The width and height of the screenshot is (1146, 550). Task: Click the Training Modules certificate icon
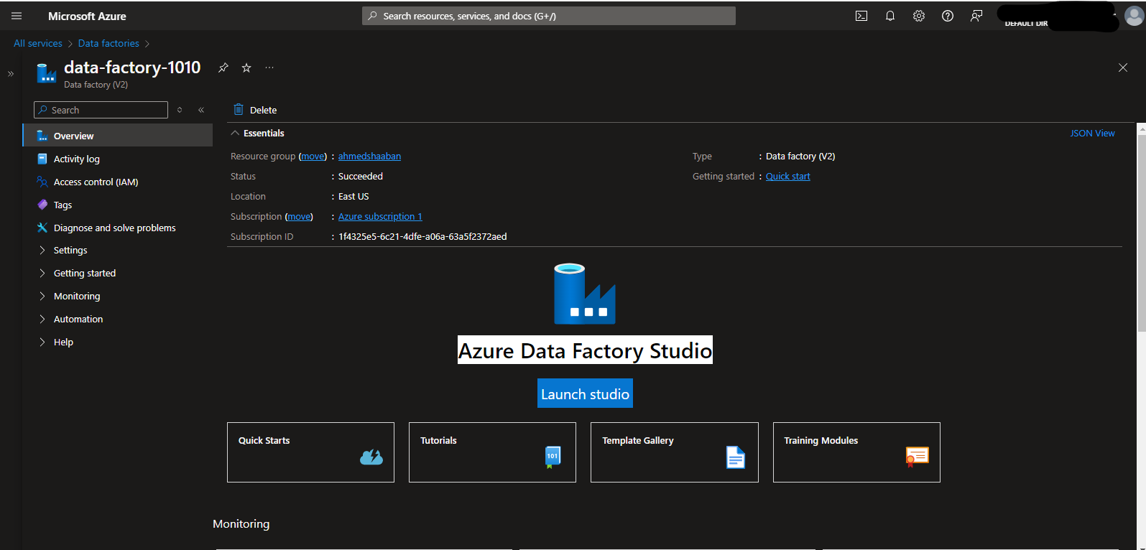(x=918, y=457)
